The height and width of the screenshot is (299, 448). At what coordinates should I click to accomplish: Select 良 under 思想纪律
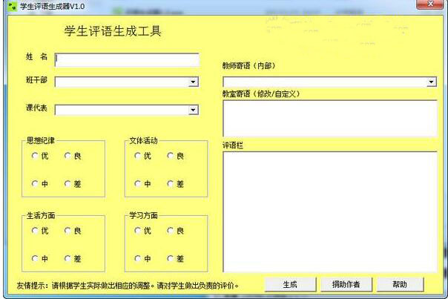pyautogui.click(x=67, y=156)
